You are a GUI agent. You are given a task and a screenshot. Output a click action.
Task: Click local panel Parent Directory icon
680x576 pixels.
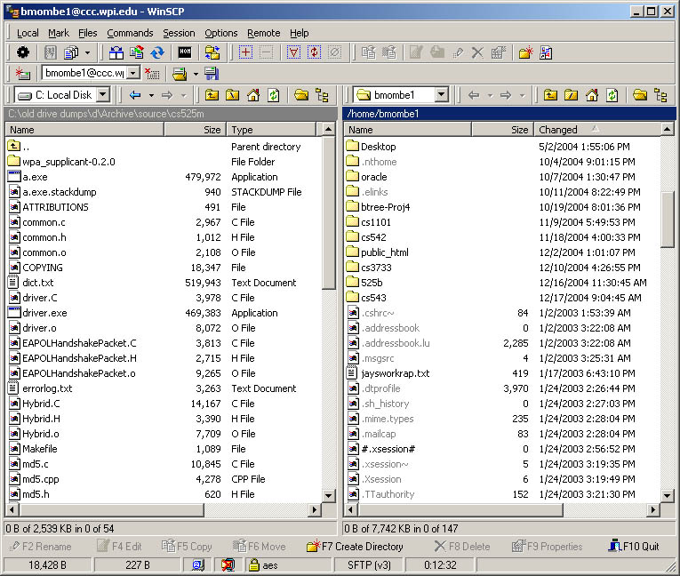[212, 95]
